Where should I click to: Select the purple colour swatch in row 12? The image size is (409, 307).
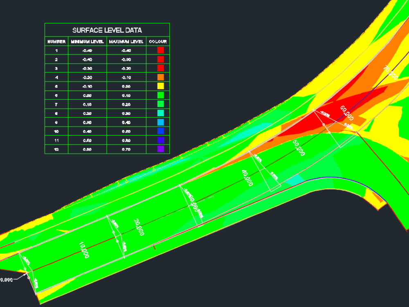161,147
